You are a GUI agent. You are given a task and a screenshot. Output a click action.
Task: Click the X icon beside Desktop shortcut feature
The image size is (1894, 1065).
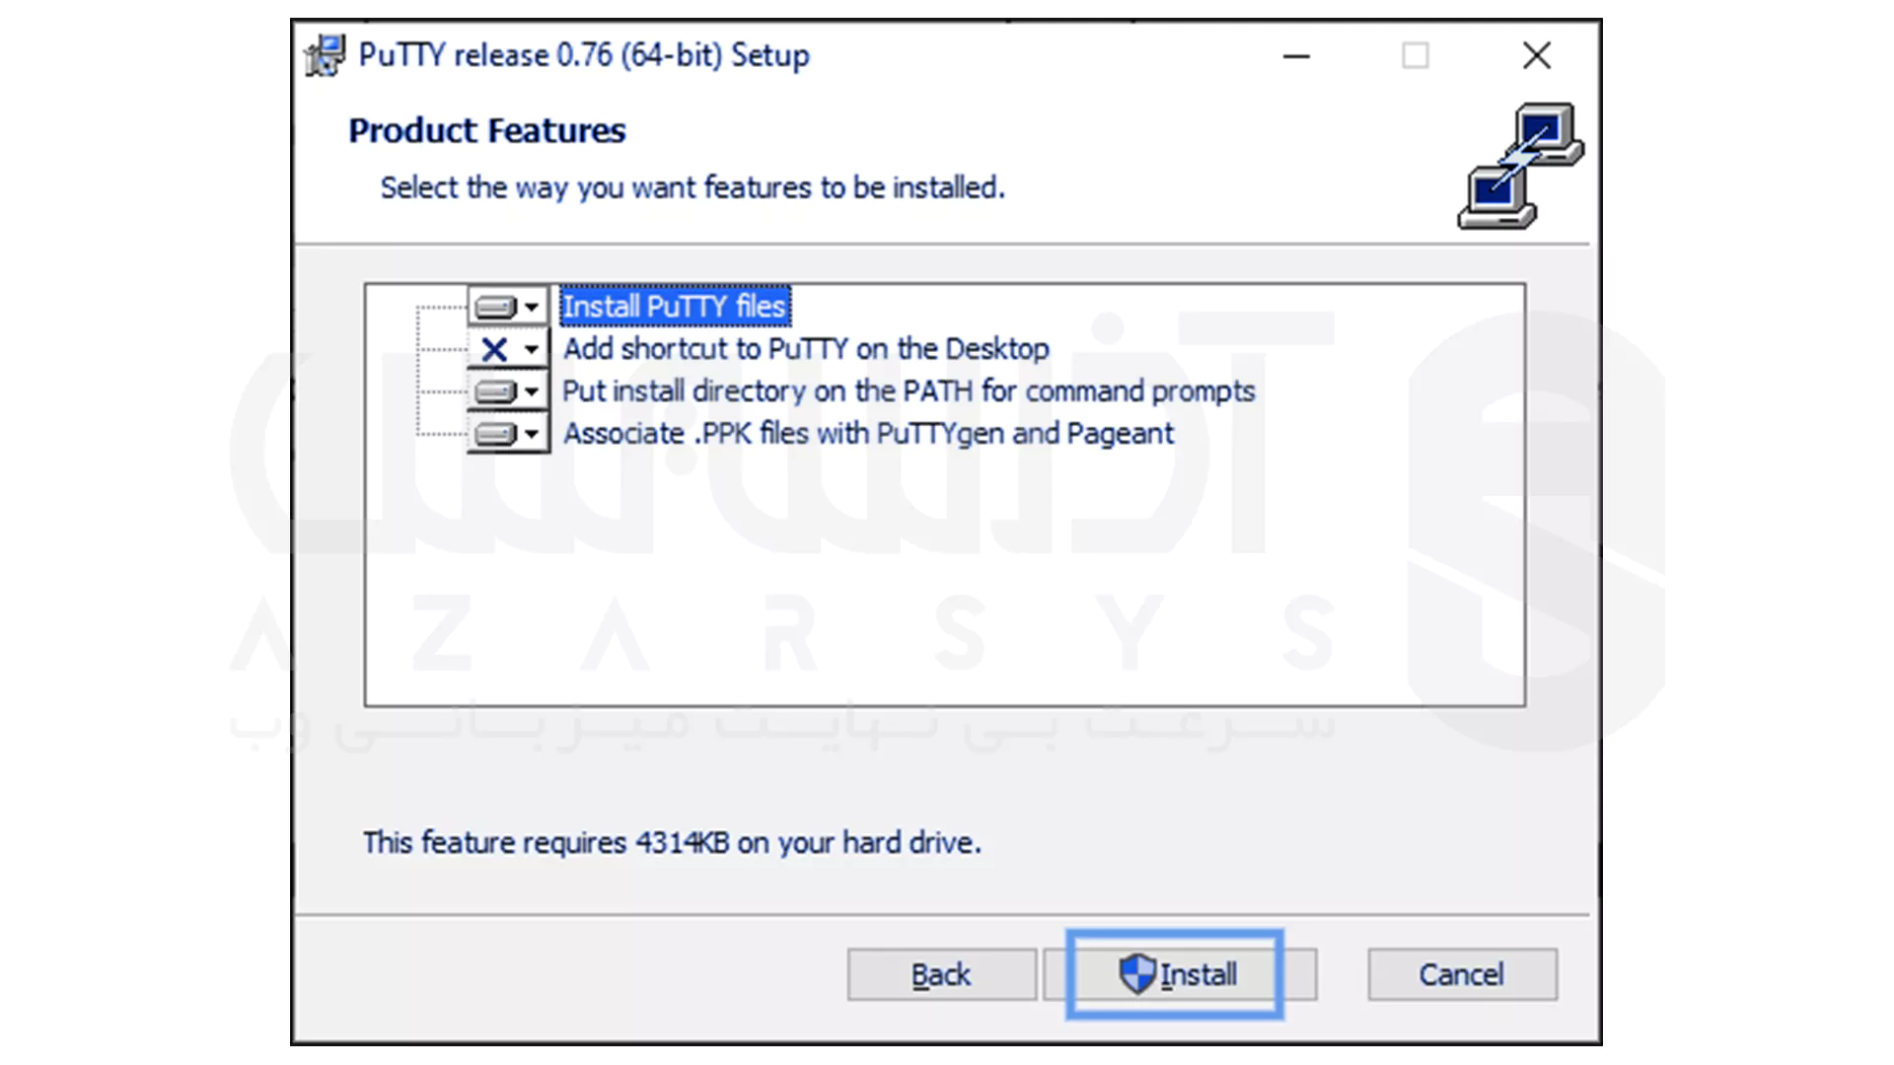click(x=494, y=349)
